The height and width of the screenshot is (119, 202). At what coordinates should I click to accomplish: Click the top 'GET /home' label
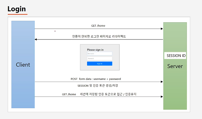point(98,26)
